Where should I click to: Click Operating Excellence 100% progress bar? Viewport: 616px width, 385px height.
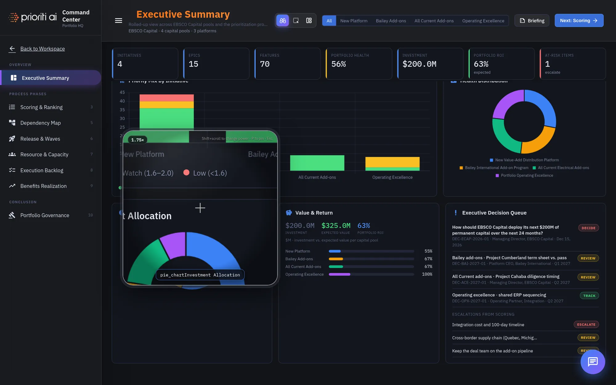coord(371,274)
